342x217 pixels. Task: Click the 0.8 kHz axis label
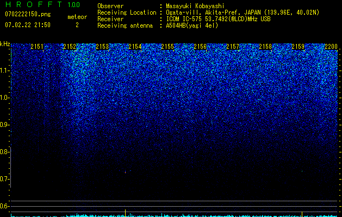point(5,152)
